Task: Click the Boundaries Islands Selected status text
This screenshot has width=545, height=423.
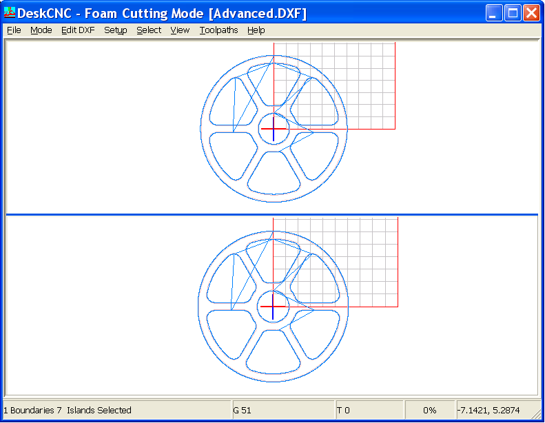Action: tap(68, 410)
